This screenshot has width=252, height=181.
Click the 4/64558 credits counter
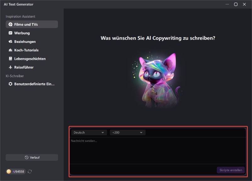point(16,172)
